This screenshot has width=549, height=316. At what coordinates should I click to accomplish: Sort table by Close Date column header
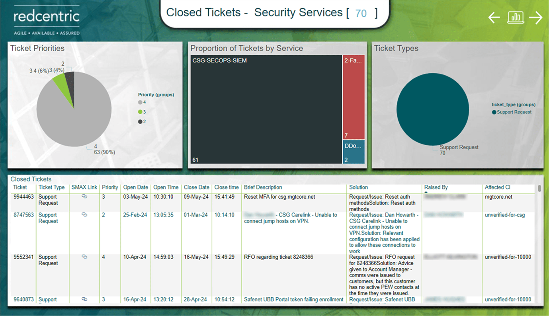pyautogui.click(x=196, y=187)
